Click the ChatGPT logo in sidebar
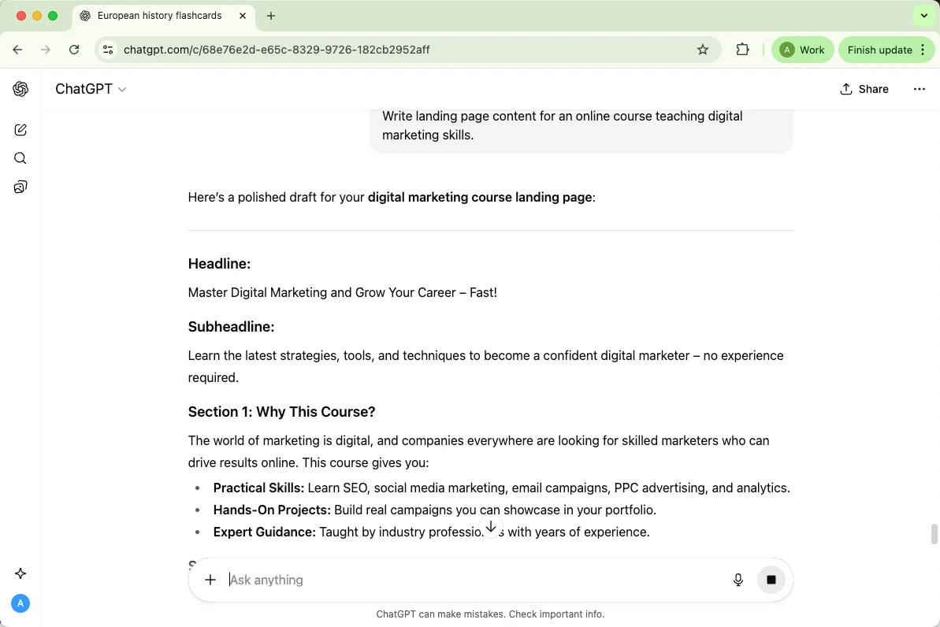The width and height of the screenshot is (940, 627). [20, 89]
